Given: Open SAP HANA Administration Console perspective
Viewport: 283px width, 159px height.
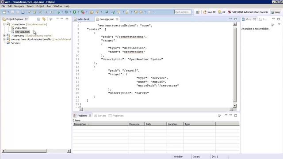Looking at the screenshot, I should point(248,12).
